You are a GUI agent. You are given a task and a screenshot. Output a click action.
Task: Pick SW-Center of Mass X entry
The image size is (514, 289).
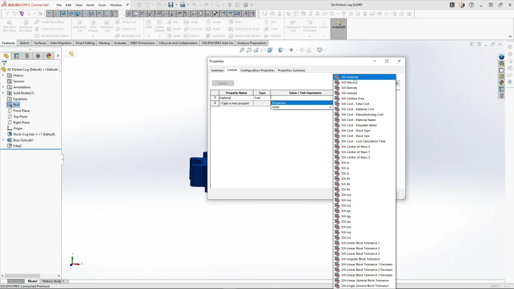355,147
